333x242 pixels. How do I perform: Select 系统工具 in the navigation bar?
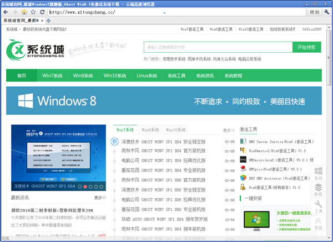click(176, 75)
